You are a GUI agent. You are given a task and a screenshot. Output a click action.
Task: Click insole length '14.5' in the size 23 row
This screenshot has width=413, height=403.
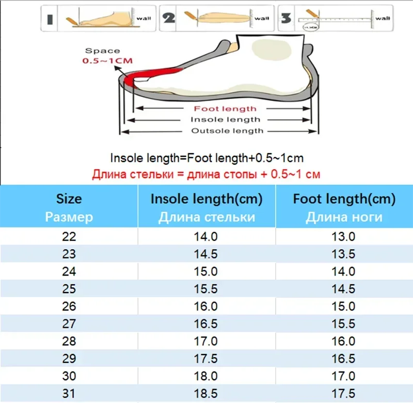pyautogui.click(x=205, y=254)
